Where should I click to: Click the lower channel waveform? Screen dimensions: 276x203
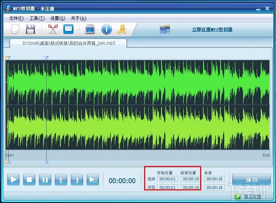(x=138, y=127)
